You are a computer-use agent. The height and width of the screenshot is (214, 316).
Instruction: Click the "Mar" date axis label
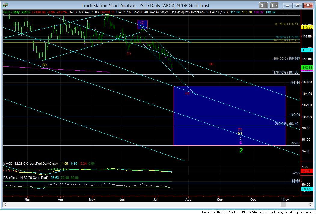click(27, 200)
